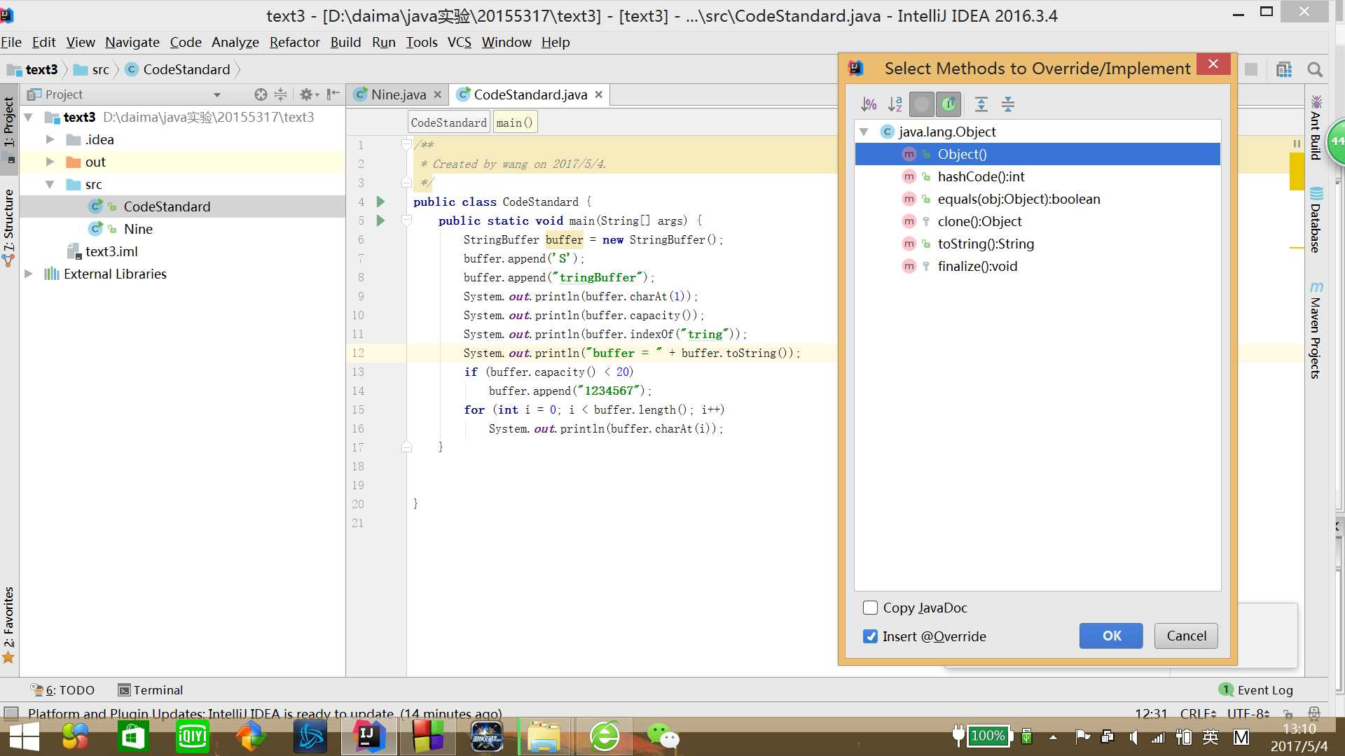Screen dimensions: 1345x756
Task: Collapse the text3 project root
Action: point(29,117)
